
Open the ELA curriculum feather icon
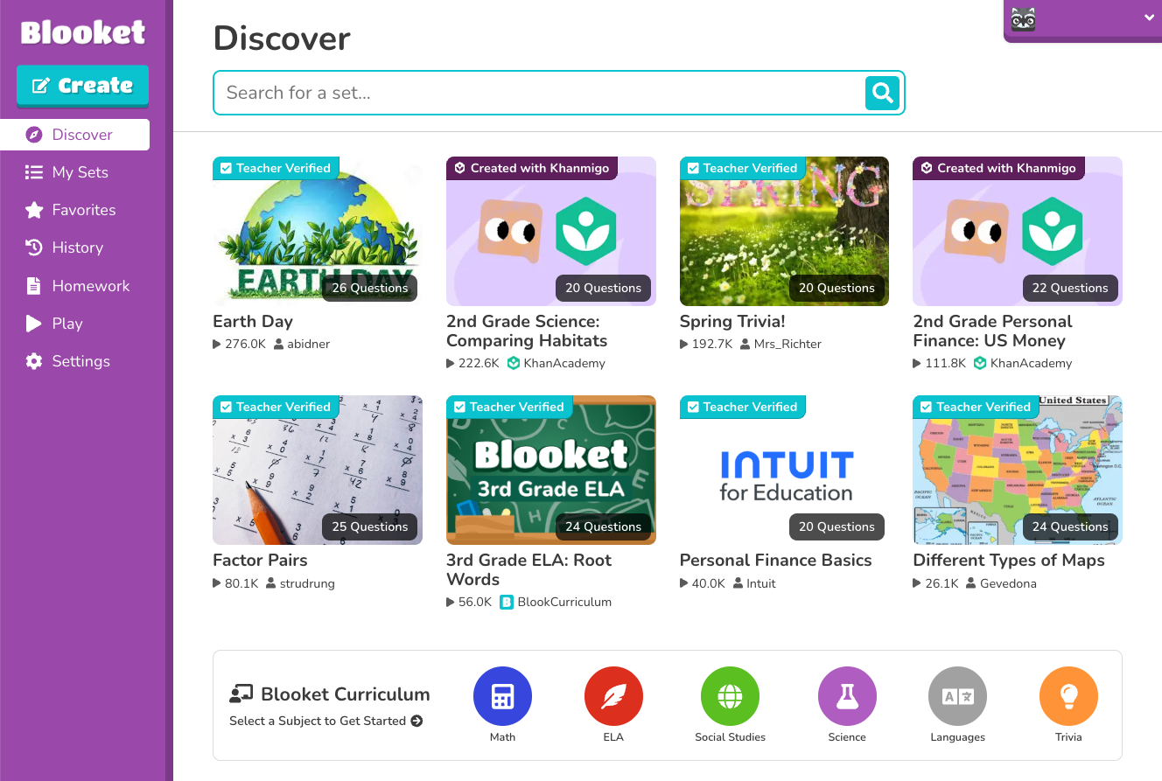[613, 696]
